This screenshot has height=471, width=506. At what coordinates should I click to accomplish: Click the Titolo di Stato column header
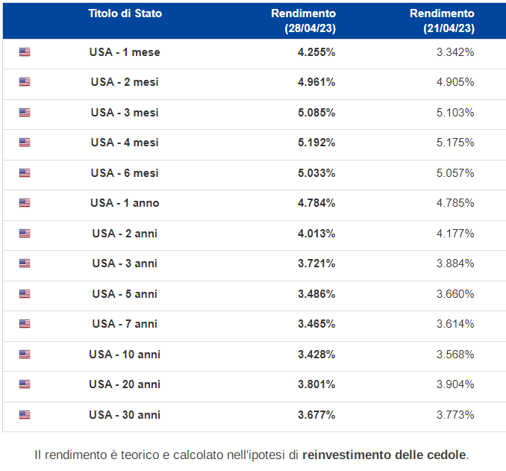[125, 13]
